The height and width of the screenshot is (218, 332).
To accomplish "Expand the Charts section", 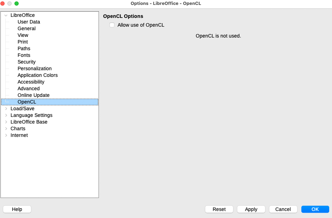I will point(6,128).
